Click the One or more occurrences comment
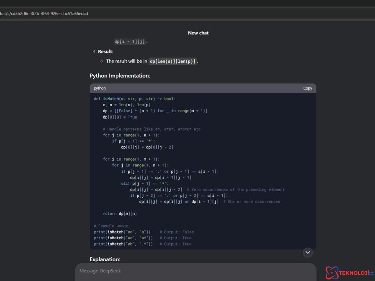375x281 pixels. 252,202
